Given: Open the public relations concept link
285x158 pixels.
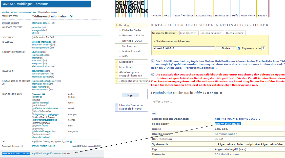Looking at the screenshot, I should coord(39,87).
